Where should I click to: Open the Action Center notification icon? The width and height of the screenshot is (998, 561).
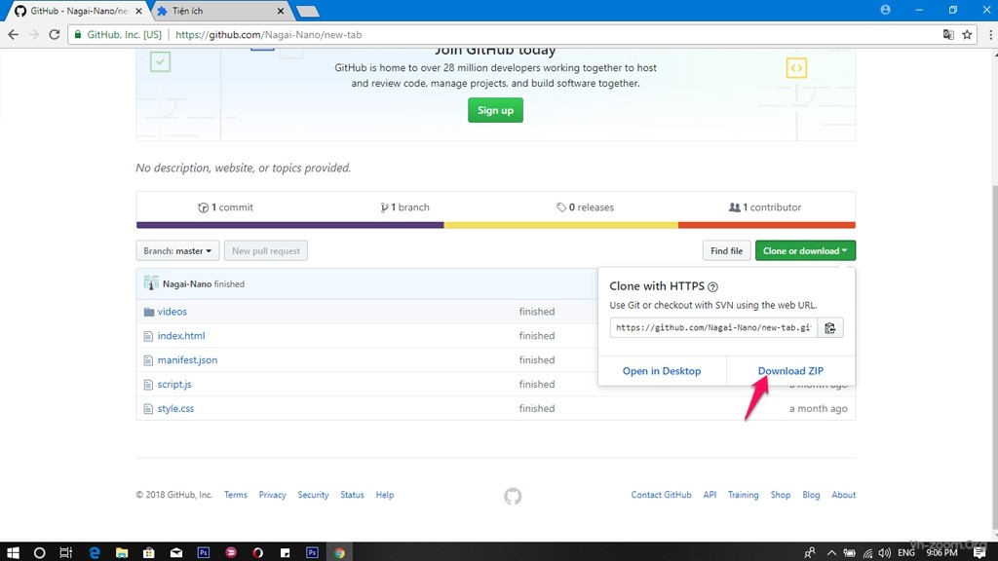pos(979,552)
